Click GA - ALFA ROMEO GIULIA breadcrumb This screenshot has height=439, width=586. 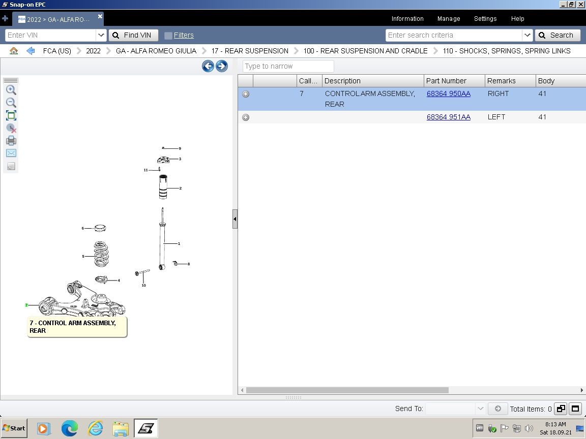(x=156, y=51)
